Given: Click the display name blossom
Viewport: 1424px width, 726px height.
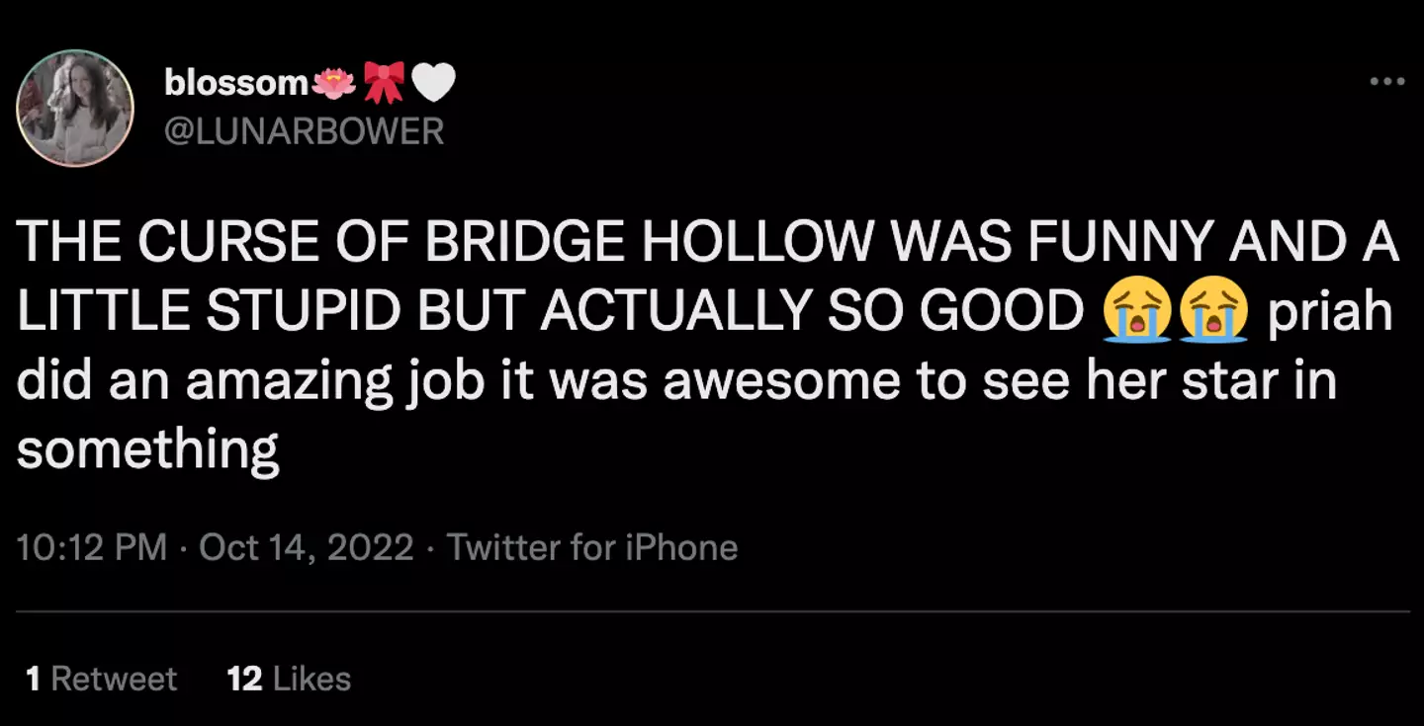Looking at the screenshot, I should (x=235, y=81).
